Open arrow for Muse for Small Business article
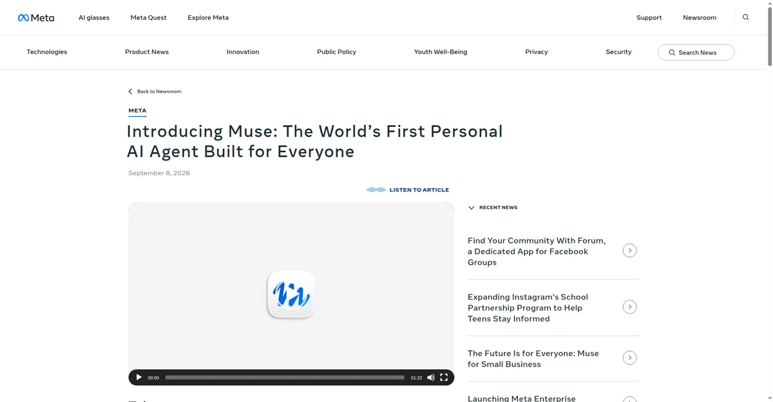The height and width of the screenshot is (402, 773). pos(630,358)
